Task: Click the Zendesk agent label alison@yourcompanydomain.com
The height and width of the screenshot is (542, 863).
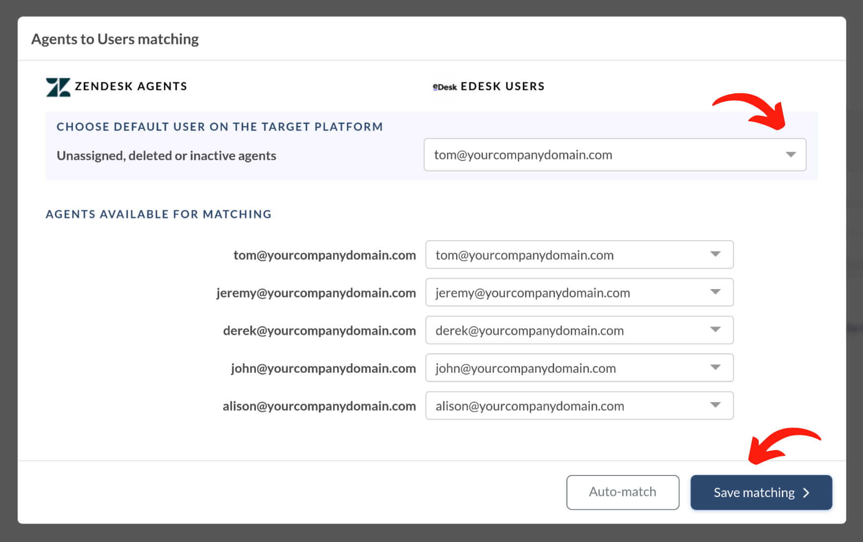Action: click(319, 406)
